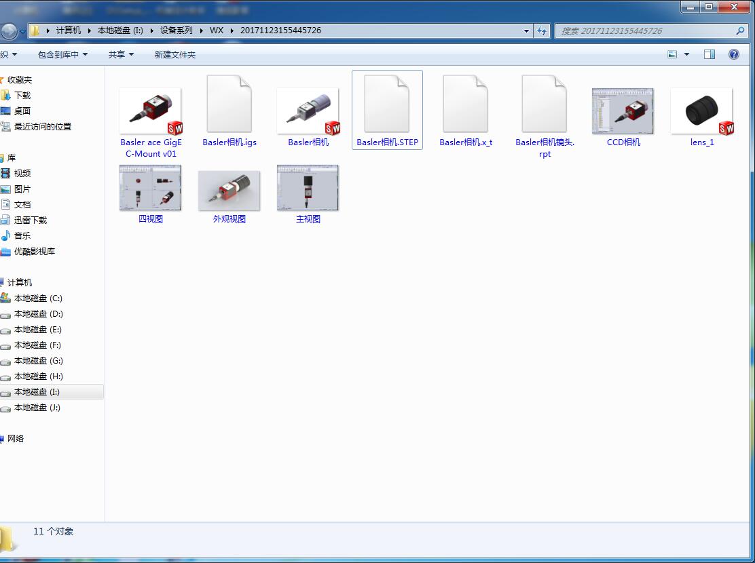Select the 主视图 image thumbnail
The height and width of the screenshot is (563, 755).
[308, 188]
